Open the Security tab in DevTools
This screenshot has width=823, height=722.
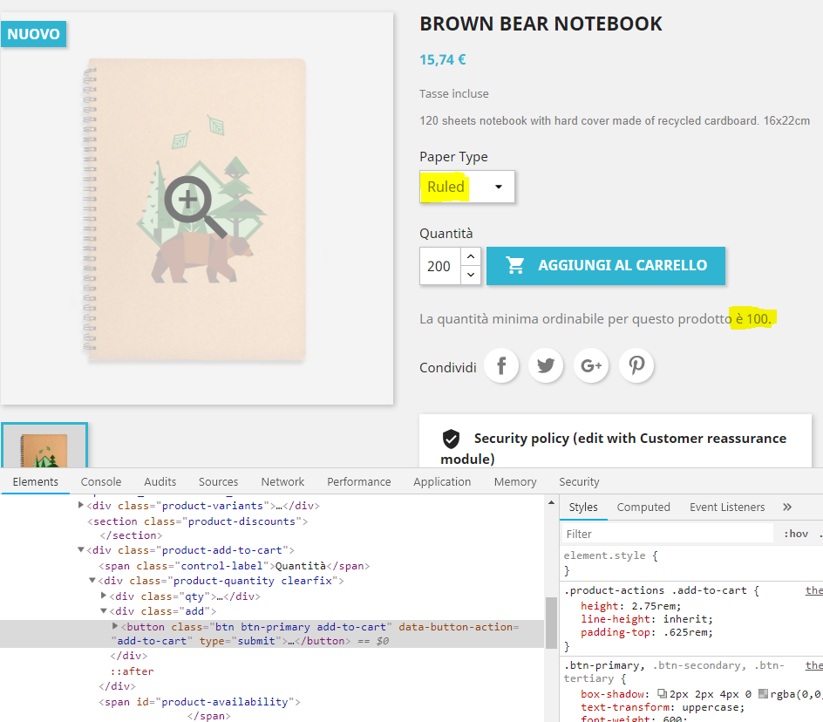click(x=579, y=481)
